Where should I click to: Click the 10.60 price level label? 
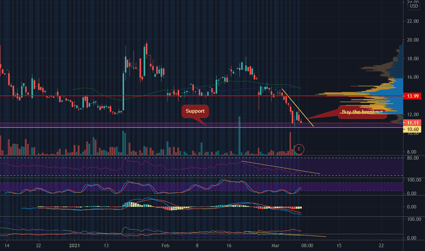click(412, 129)
